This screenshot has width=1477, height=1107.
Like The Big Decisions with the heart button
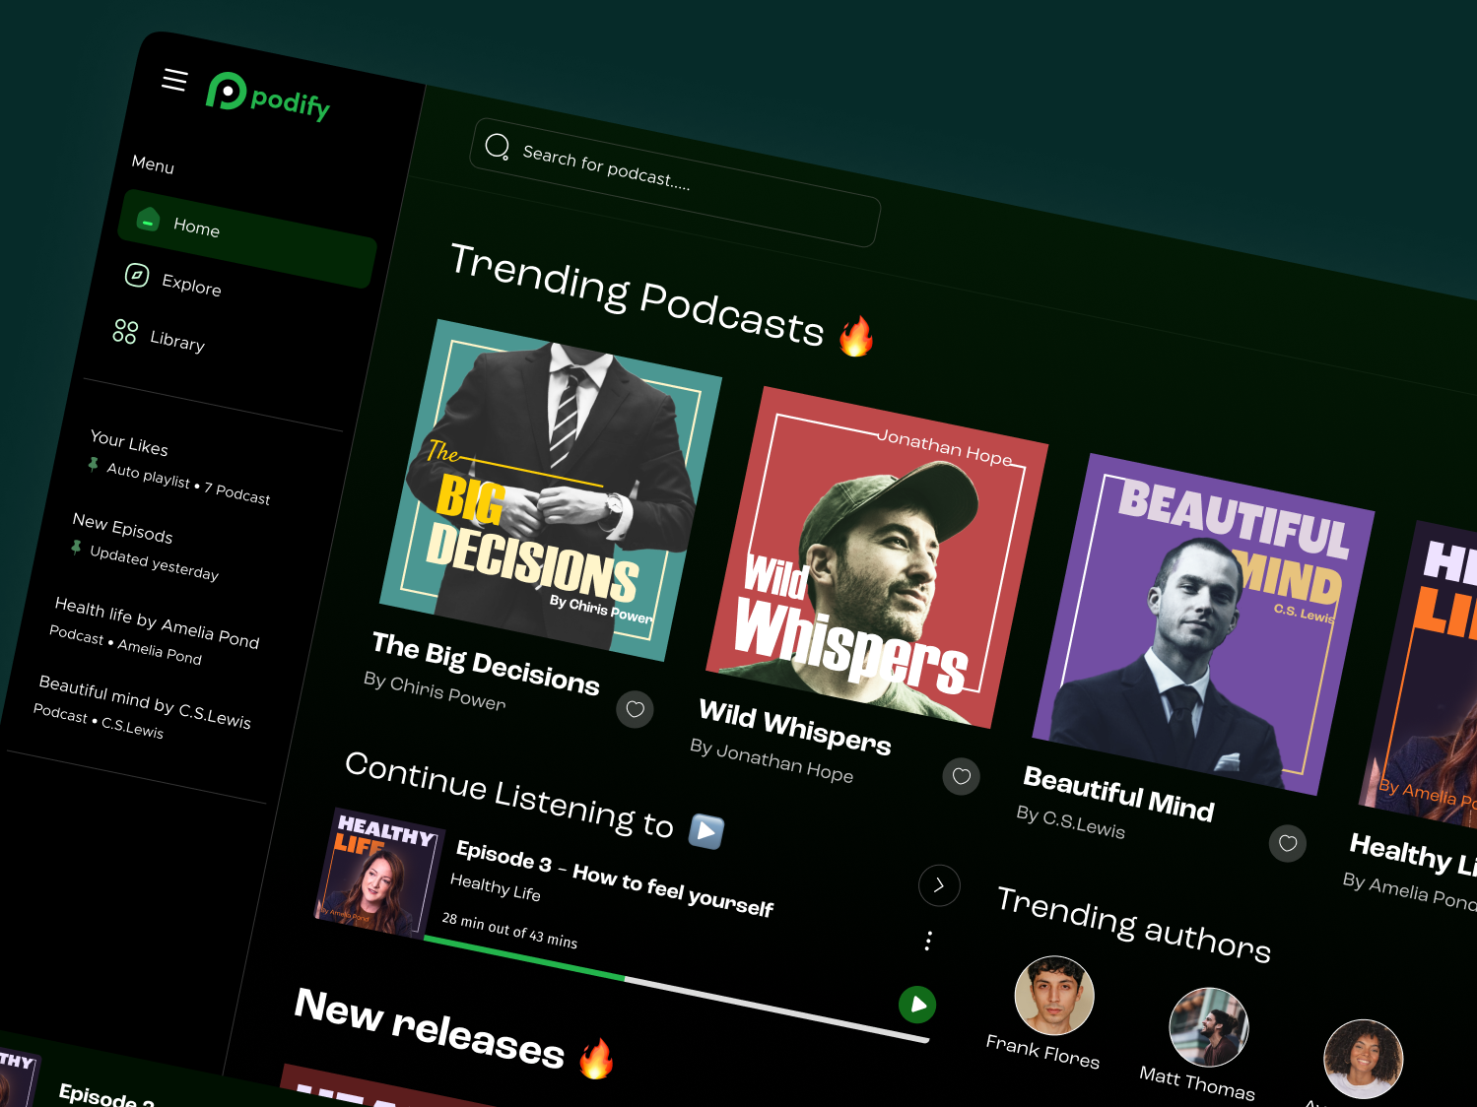[635, 709]
